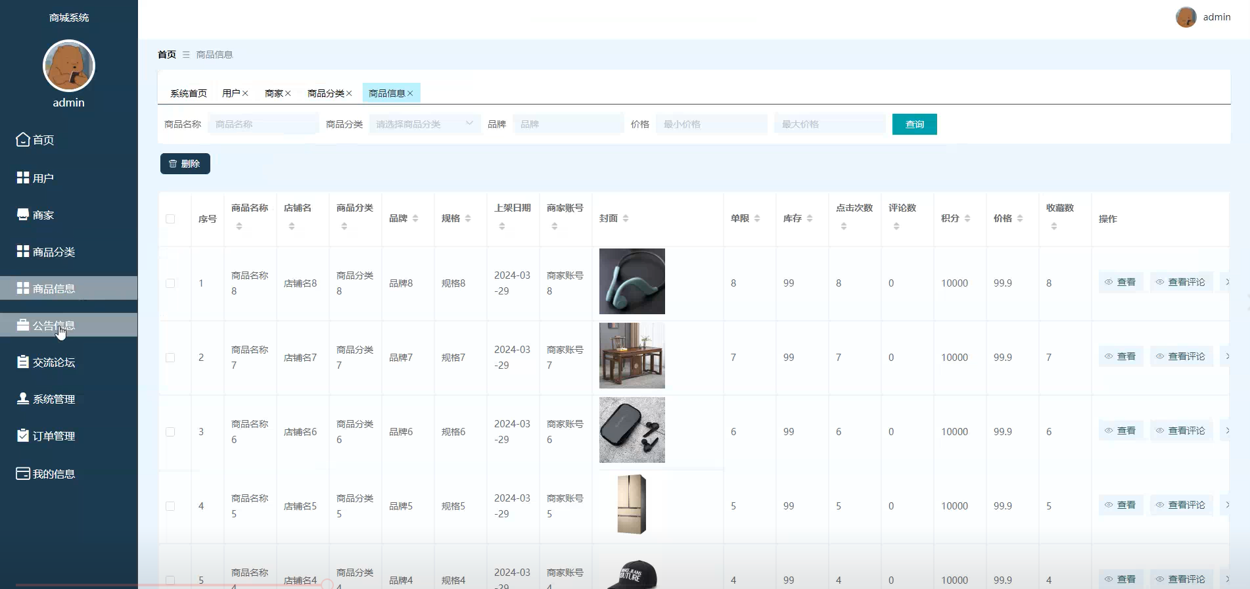
Task: Click the 我的信息 card icon
Action: (x=23, y=473)
